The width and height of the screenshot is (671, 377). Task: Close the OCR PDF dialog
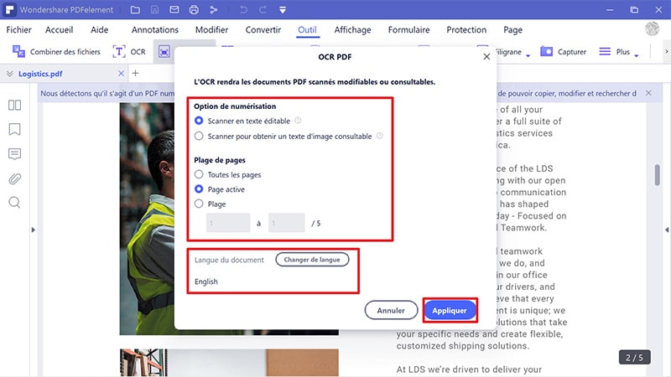486,56
